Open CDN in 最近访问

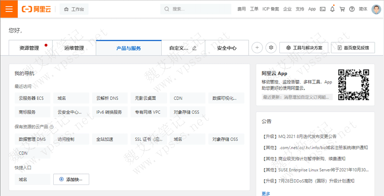pyautogui.click(x=188, y=98)
